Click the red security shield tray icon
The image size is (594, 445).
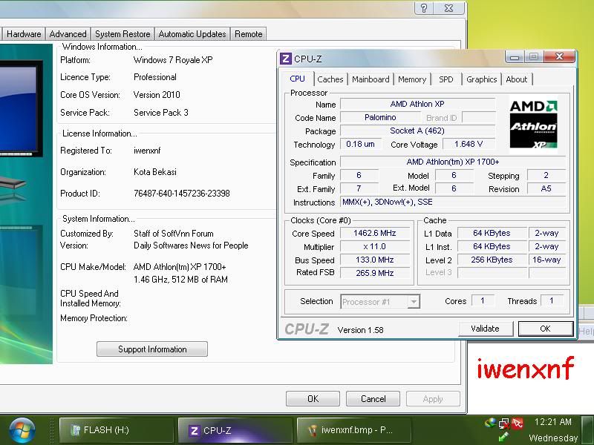pyautogui.click(x=517, y=423)
